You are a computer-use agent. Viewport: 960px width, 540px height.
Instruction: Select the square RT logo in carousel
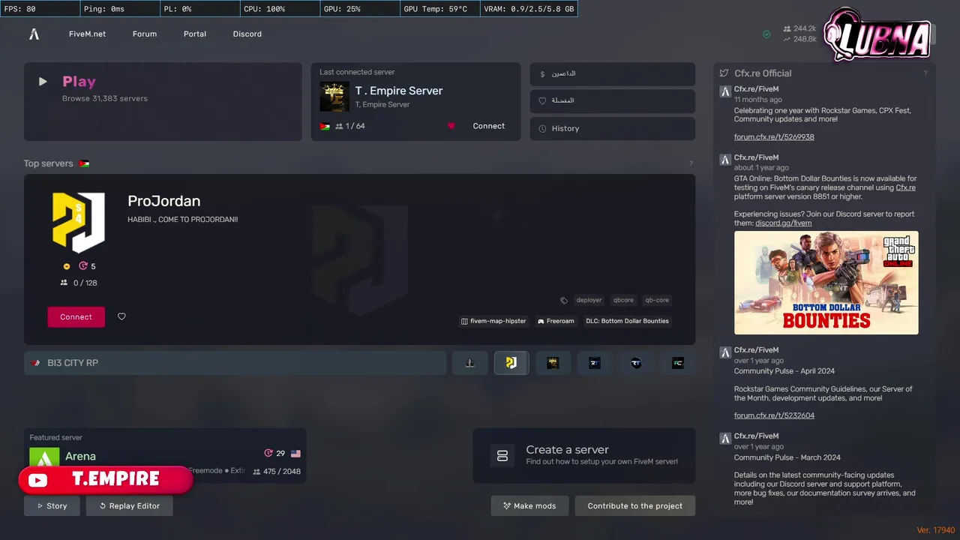pos(595,363)
